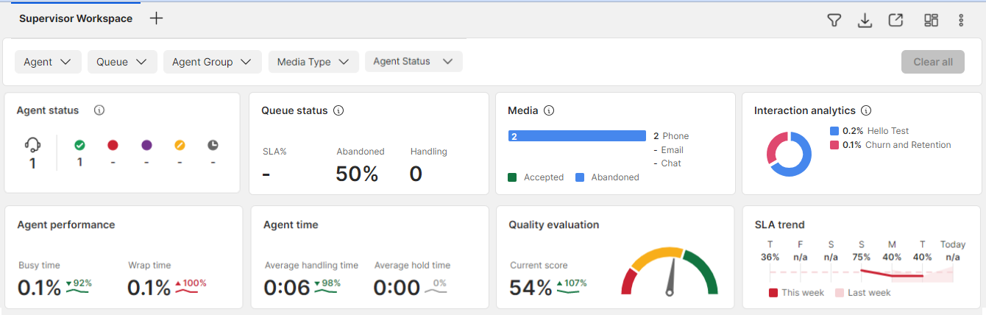Click the Abandoned 50% value
The height and width of the screenshot is (315, 986).
[357, 174]
